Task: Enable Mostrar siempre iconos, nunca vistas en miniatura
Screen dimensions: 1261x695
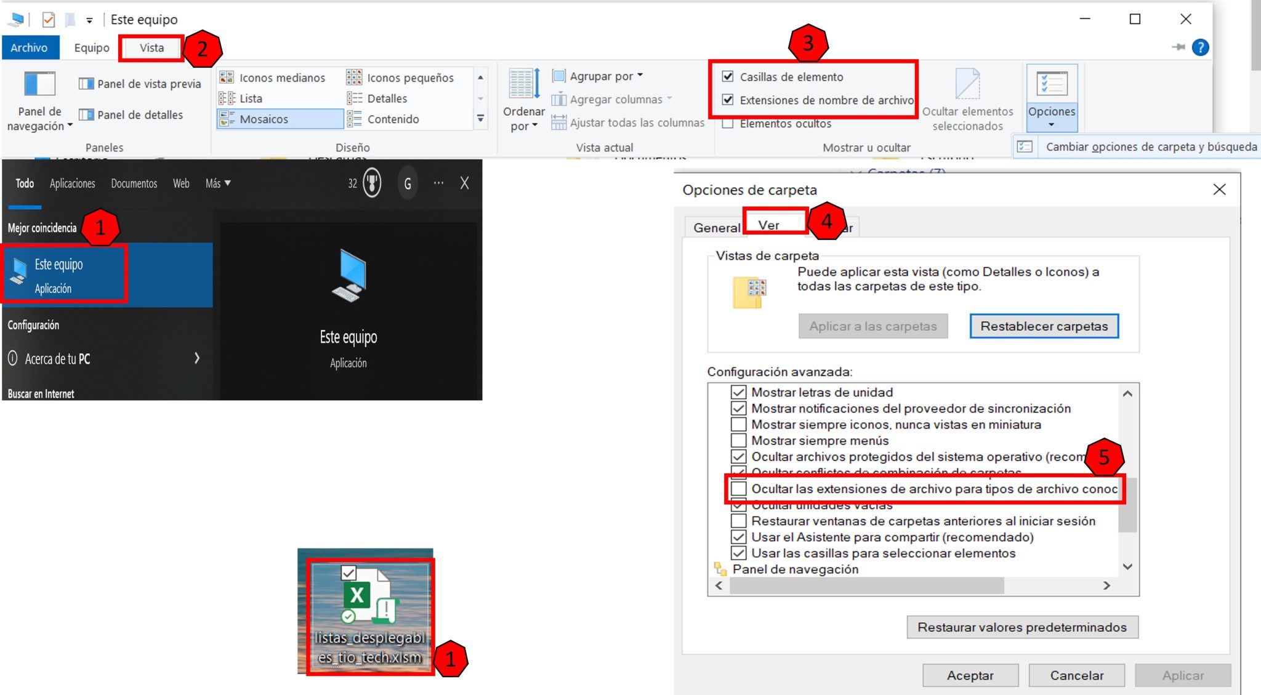Action: [x=738, y=424]
